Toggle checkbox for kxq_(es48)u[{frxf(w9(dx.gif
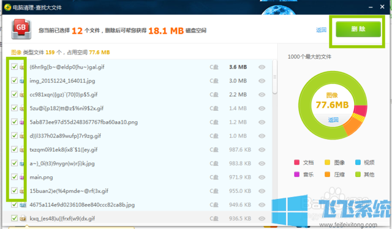The width and height of the screenshot is (392, 229). point(14,218)
